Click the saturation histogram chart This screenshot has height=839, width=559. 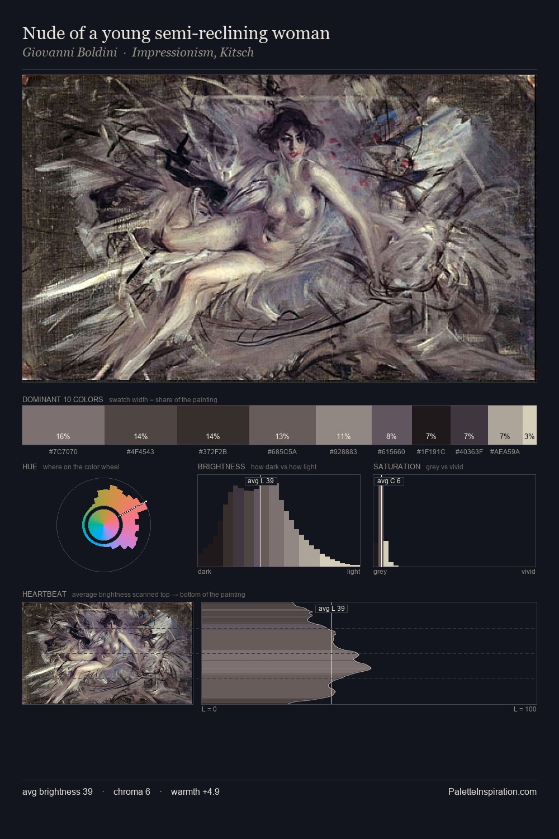click(x=454, y=521)
